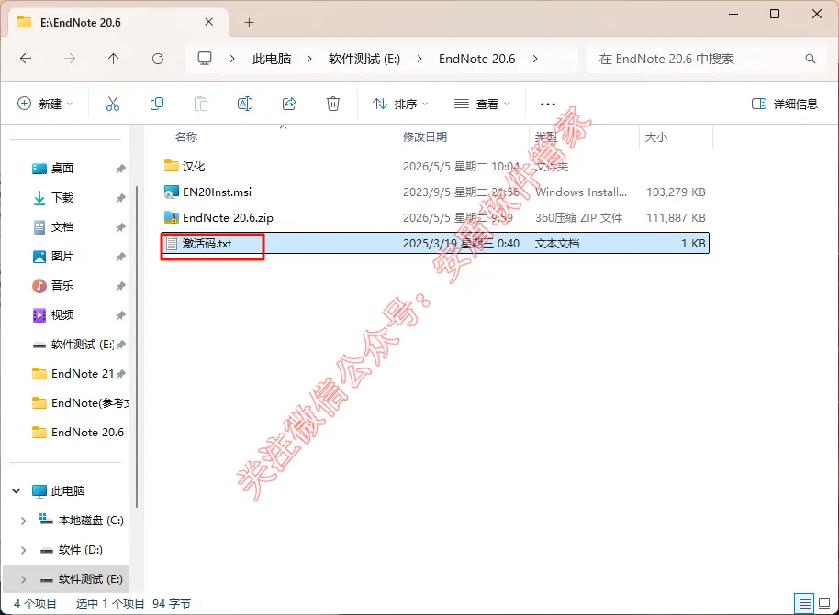
Task: Sort by the 修改日期 column header
Action: [425, 137]
